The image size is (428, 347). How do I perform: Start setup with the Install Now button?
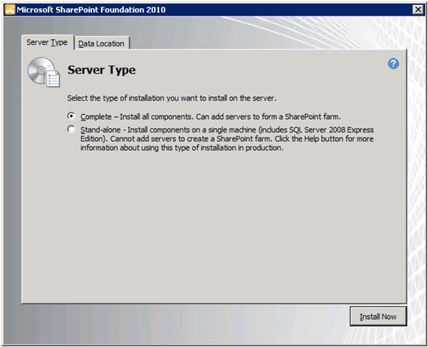(378, 317)
